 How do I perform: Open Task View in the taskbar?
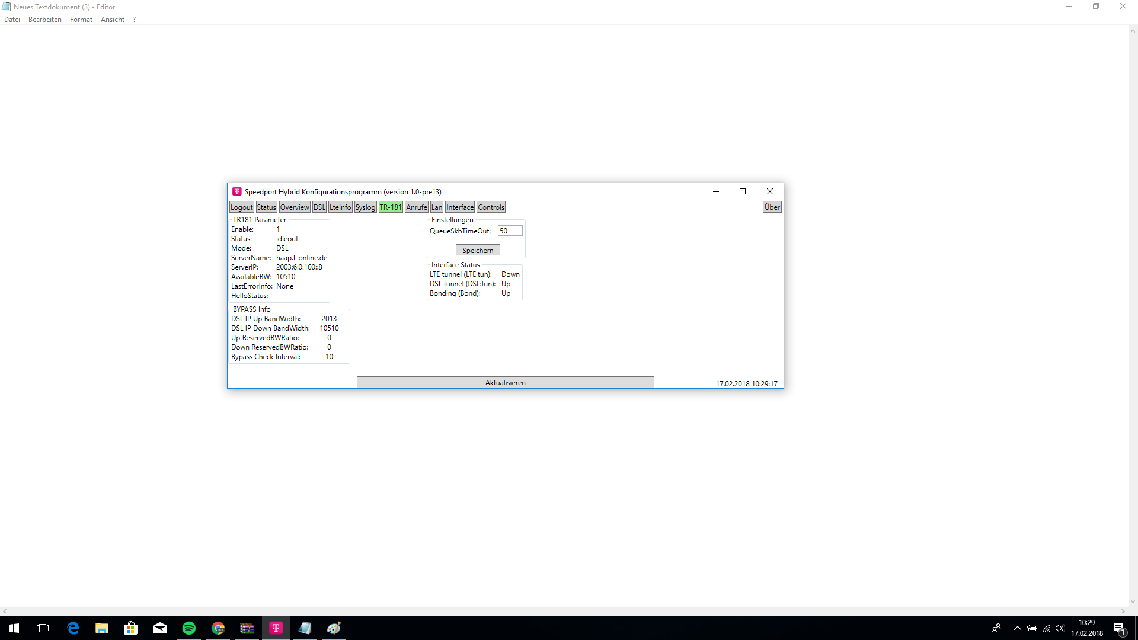pyautogui.click(x=43, y=628)
